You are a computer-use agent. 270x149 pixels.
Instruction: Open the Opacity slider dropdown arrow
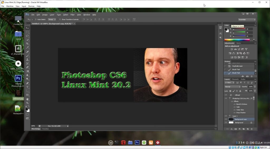(x=255, y=87)
